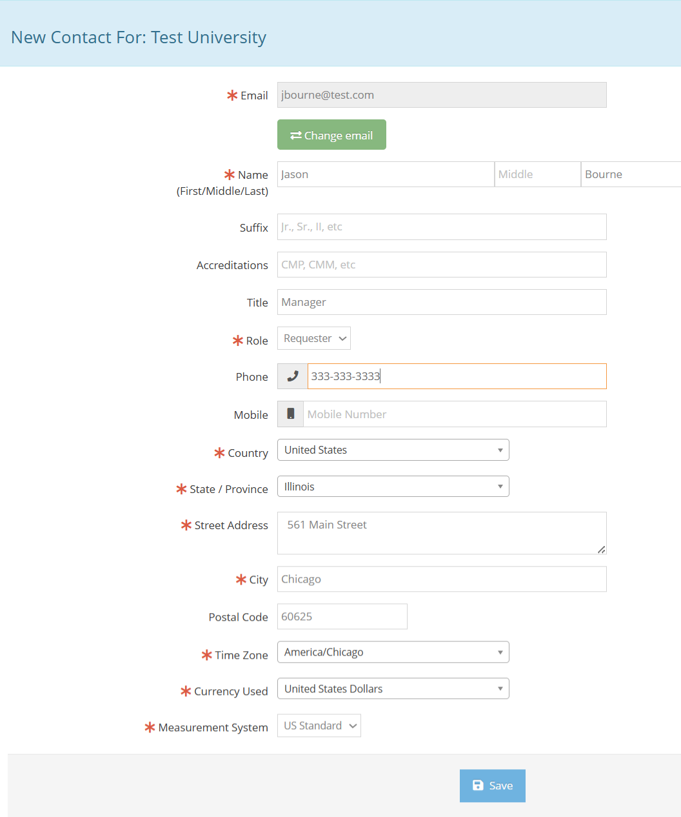Viewport: 681px width, 817px height.
Task: Click the mobile device icon beside Mobile field
Action: pyautogui.click(x=290, y=414)
